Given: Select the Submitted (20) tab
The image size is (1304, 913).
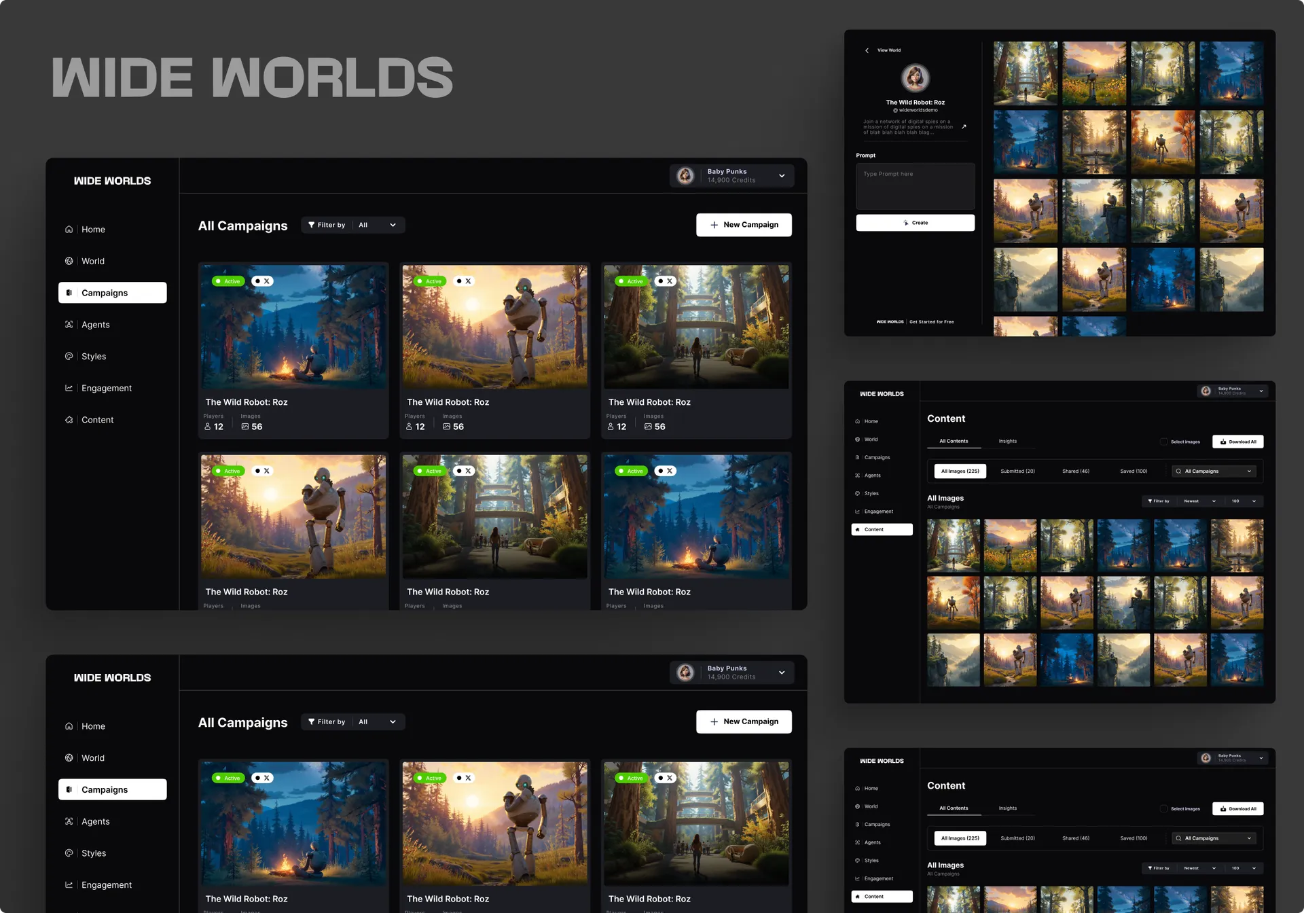Looking at the screenshot, I should click(x=1017, y=471).
